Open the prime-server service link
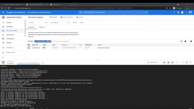This screenshot has width=194, height=109. (36, 48)
